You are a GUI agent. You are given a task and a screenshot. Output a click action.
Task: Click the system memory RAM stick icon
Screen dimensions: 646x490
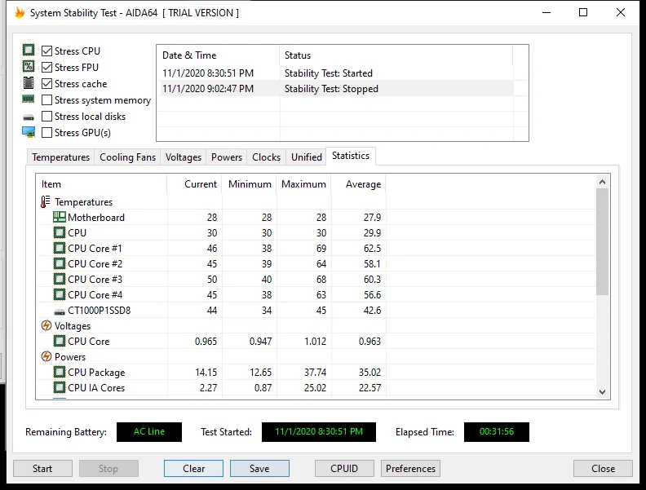[x=29, y=99]
